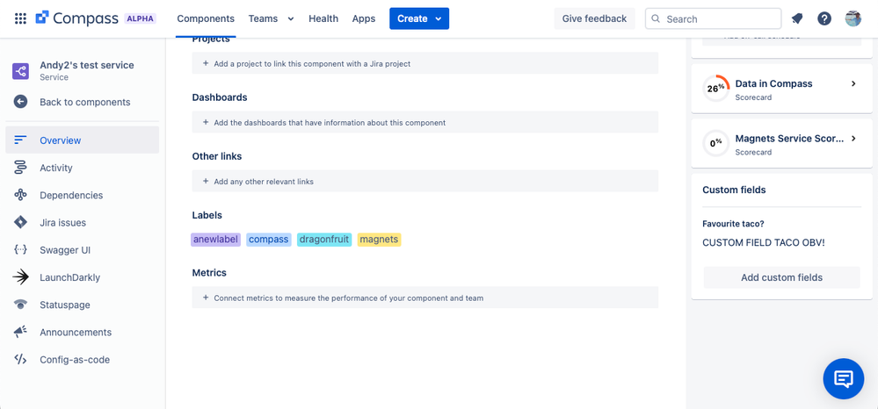Open the help question mark icon
878x409 pixels.
(x=824, y=18)
